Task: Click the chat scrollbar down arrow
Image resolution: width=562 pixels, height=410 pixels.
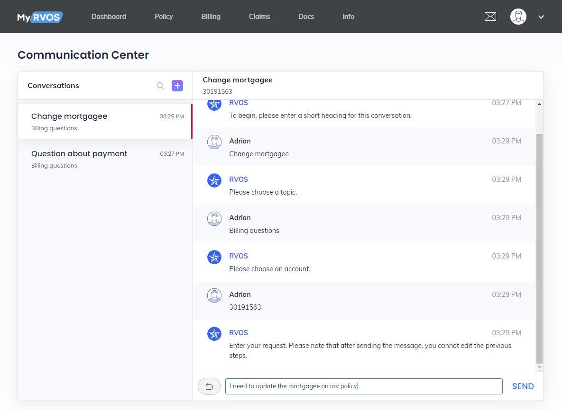Action: point(539,367)
